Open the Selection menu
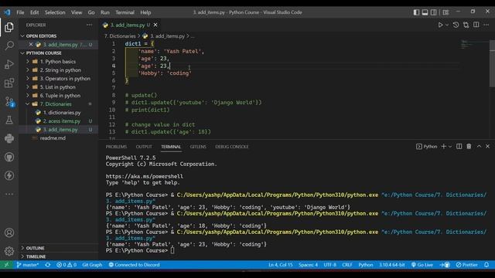495x278 pixels. pos(55,12)
